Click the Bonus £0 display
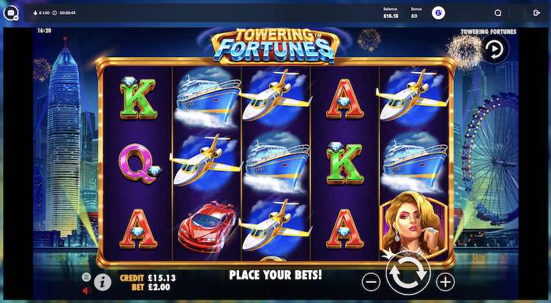 pyautogui.click(x=414, y=13)
